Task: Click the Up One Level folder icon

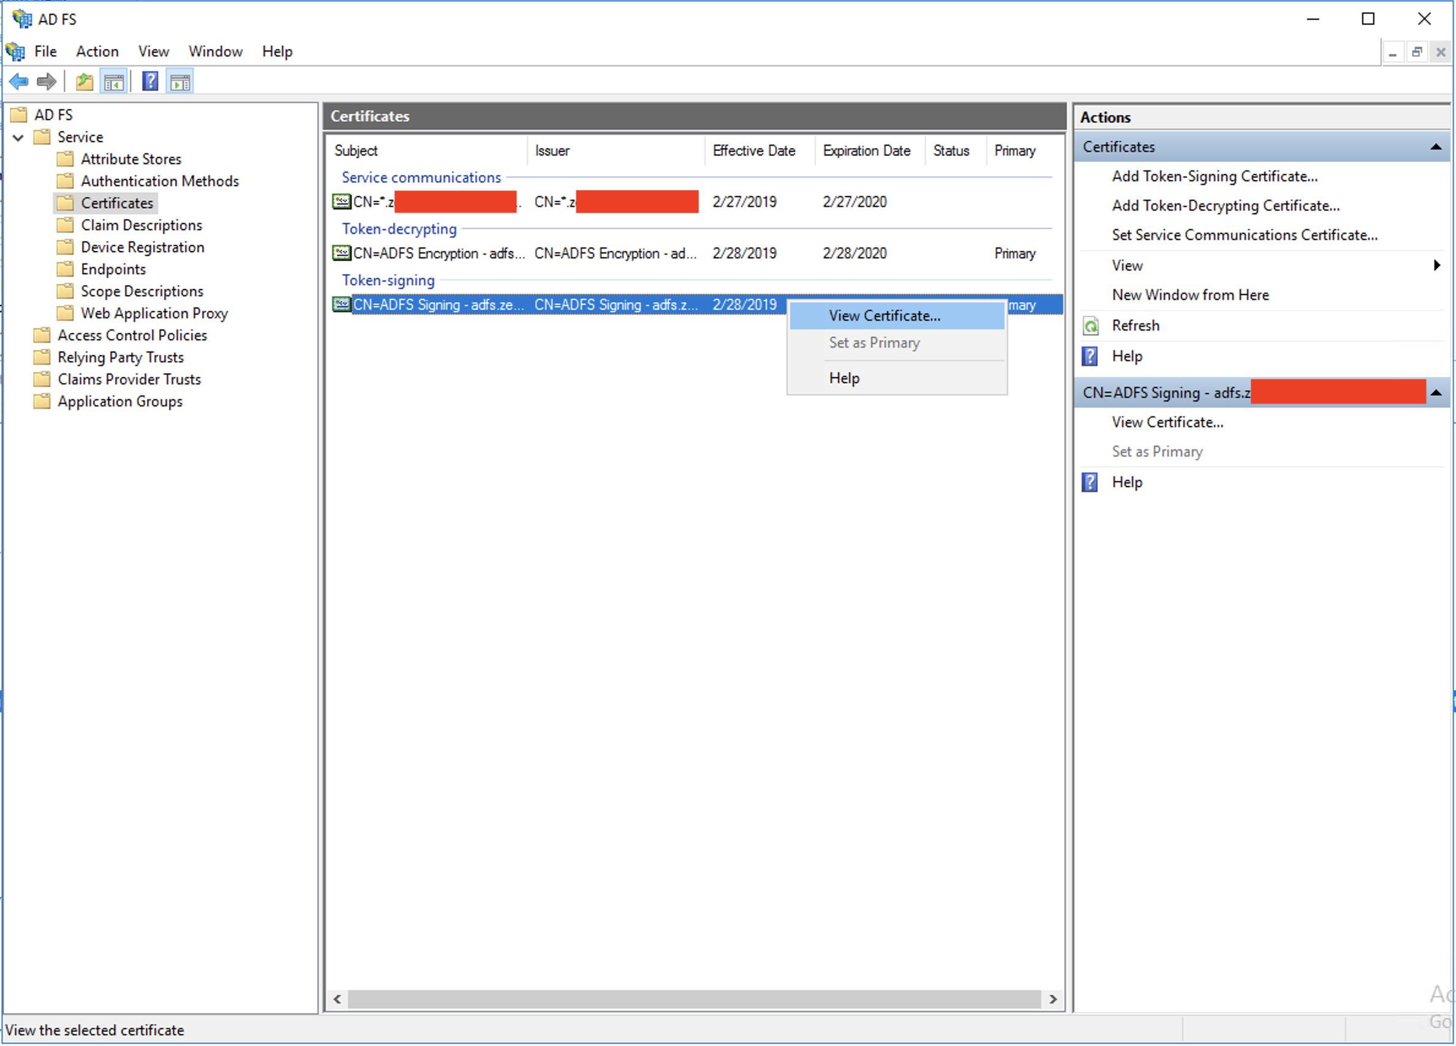Action: click(84, 82)
